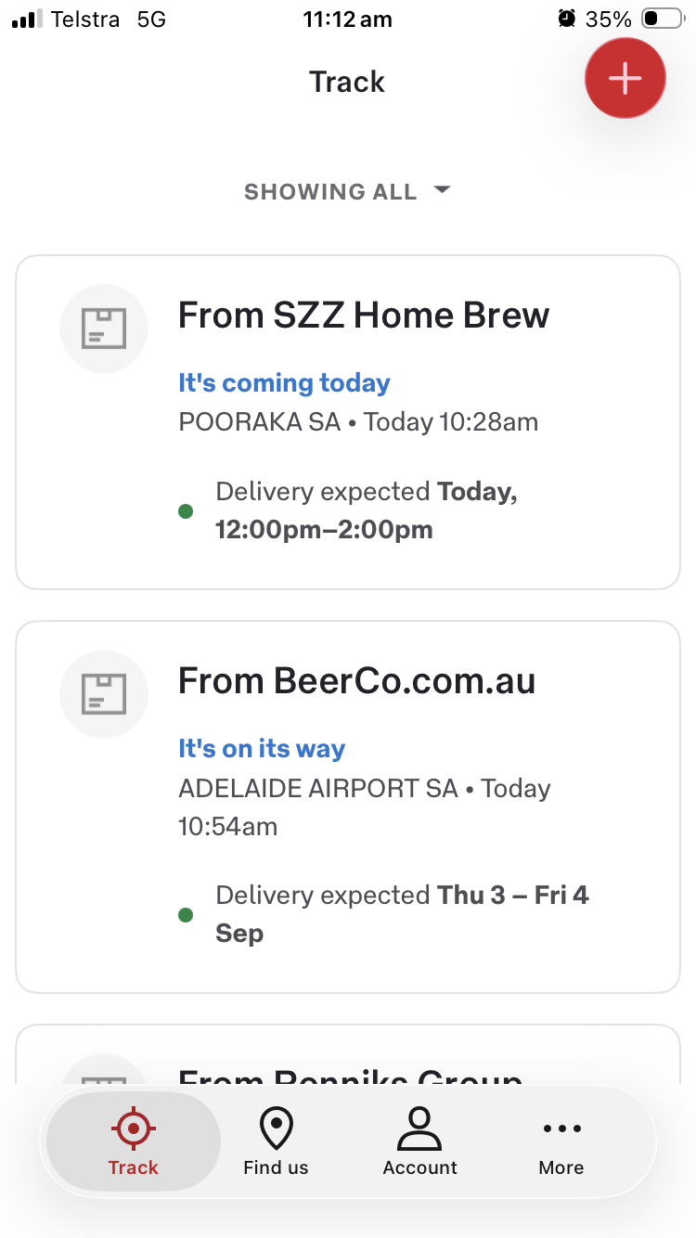Open the More tab

pyautogui.click(x=561, y=1141)
